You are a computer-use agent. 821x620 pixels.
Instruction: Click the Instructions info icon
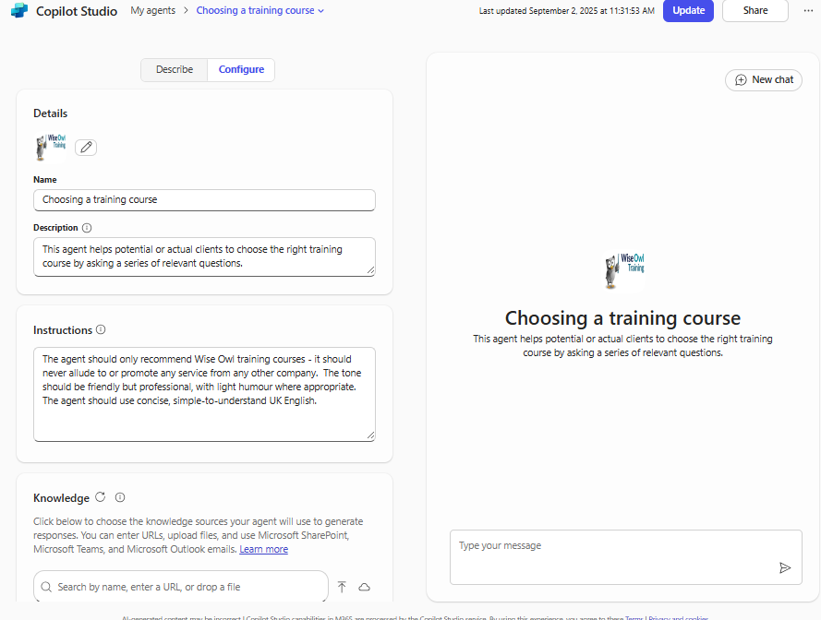click(x=99, y=329)
